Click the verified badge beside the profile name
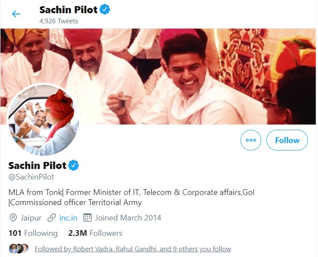This screenshot has width=318, height=257. [x=73, y=165]
